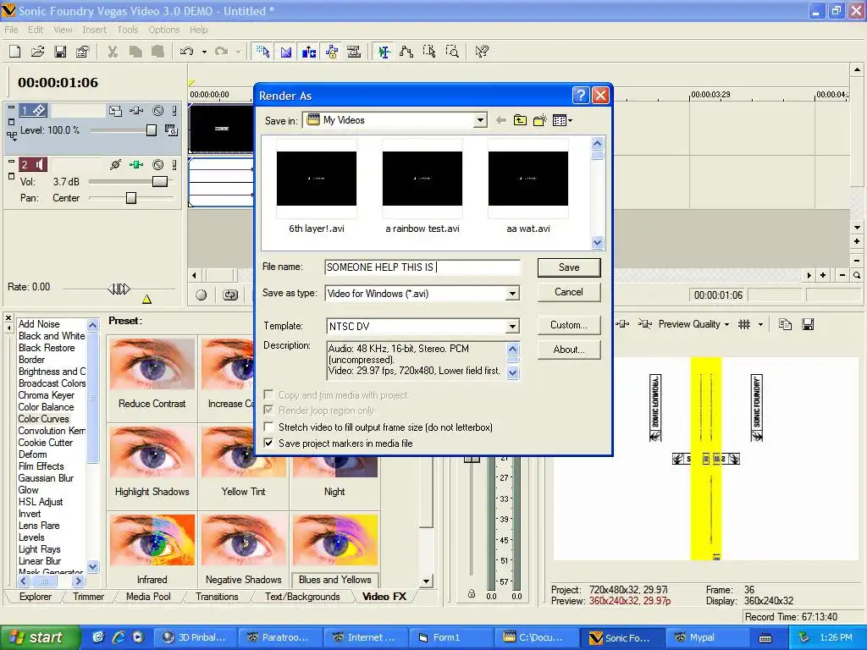Select the Envelope edit tool icon

(406, 52)
